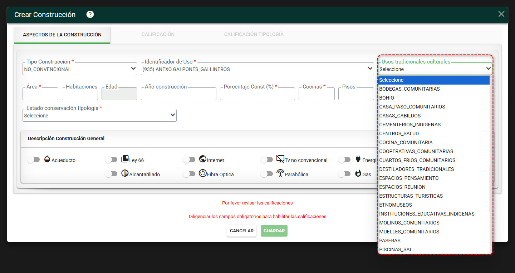515x273 pixels.
Task: Click the Gas flame icon
Action: point(358,173)
